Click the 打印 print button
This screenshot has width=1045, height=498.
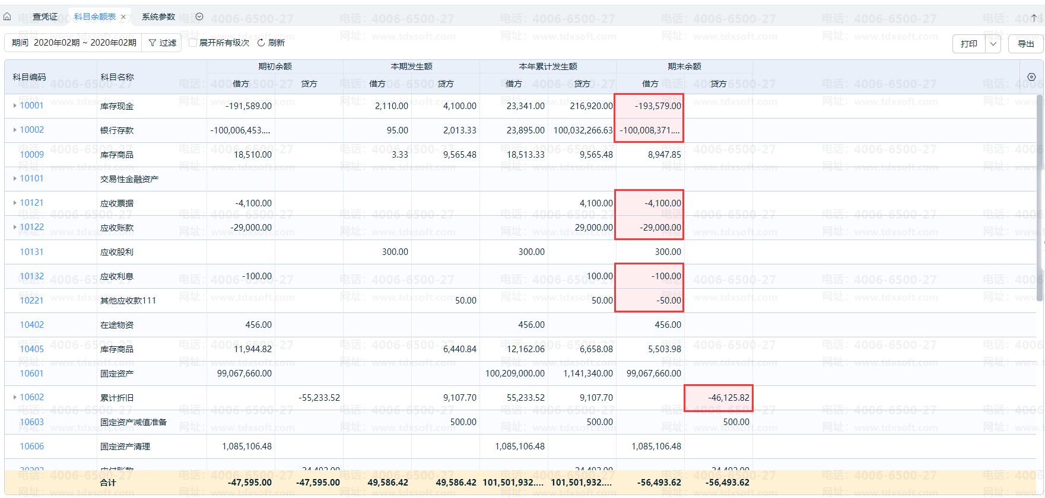tap(969, 44)
